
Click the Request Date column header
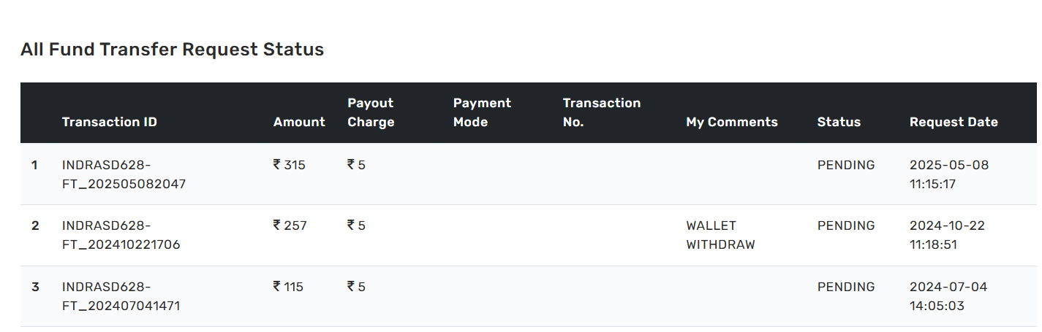[x=954, y=122]
